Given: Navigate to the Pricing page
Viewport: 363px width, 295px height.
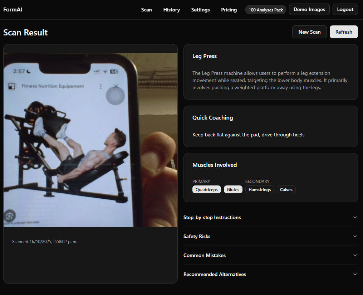Looking at the screenshot, I should (229, 10).
